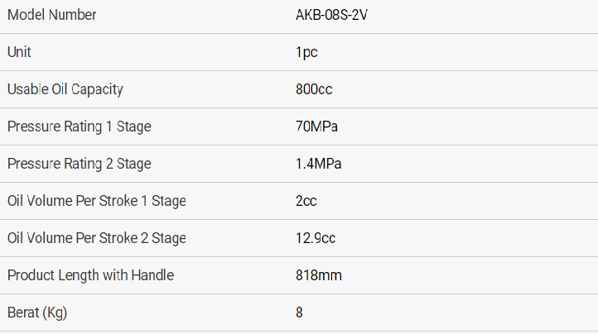
Task: Select the 1pc unit value
Action: [x=306, y=52]
